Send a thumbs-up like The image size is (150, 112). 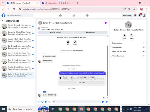coord(106,102)
